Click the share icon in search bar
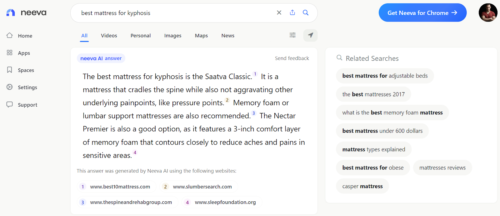The image size is (500, 216). point(292,13)
